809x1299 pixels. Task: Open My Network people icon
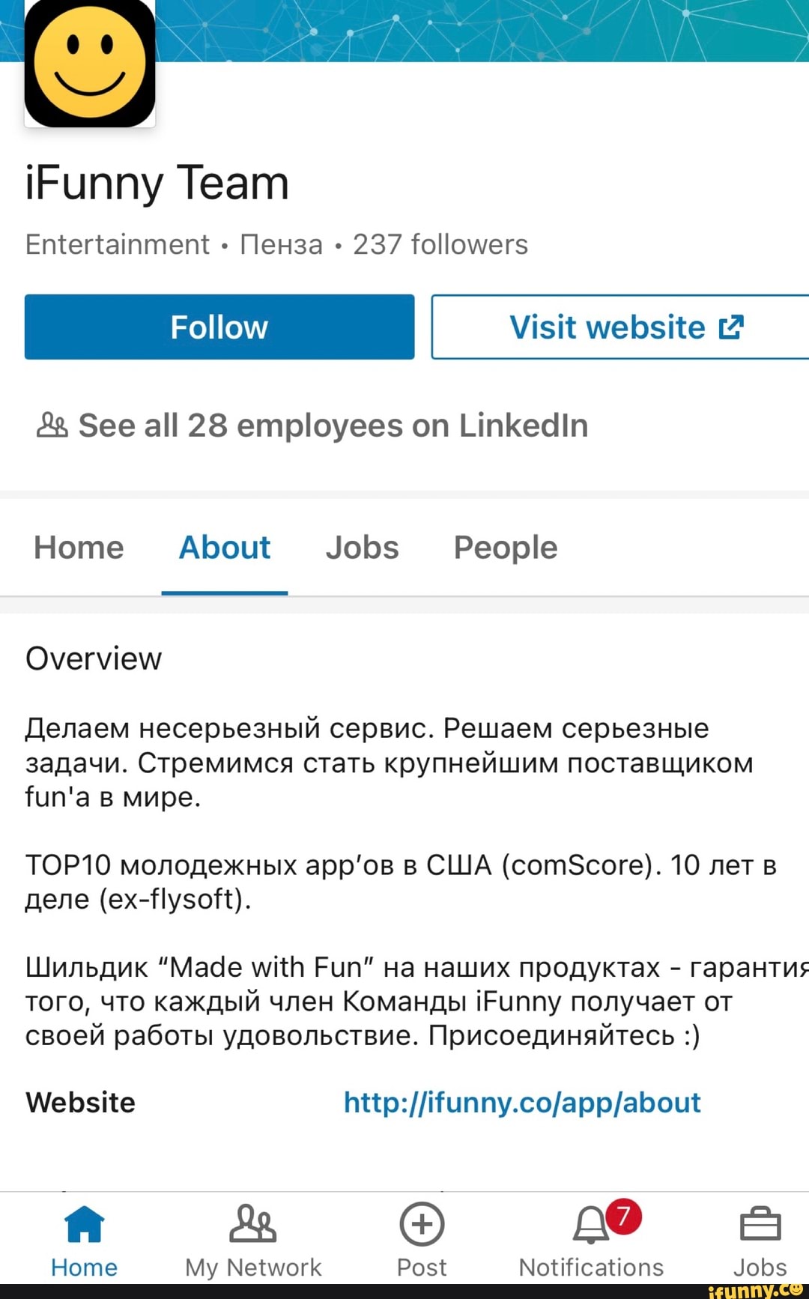pos(253,1225)
